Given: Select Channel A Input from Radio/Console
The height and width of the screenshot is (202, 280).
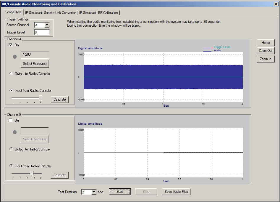Looking at the screenshot, I should (x=12, y=91).
